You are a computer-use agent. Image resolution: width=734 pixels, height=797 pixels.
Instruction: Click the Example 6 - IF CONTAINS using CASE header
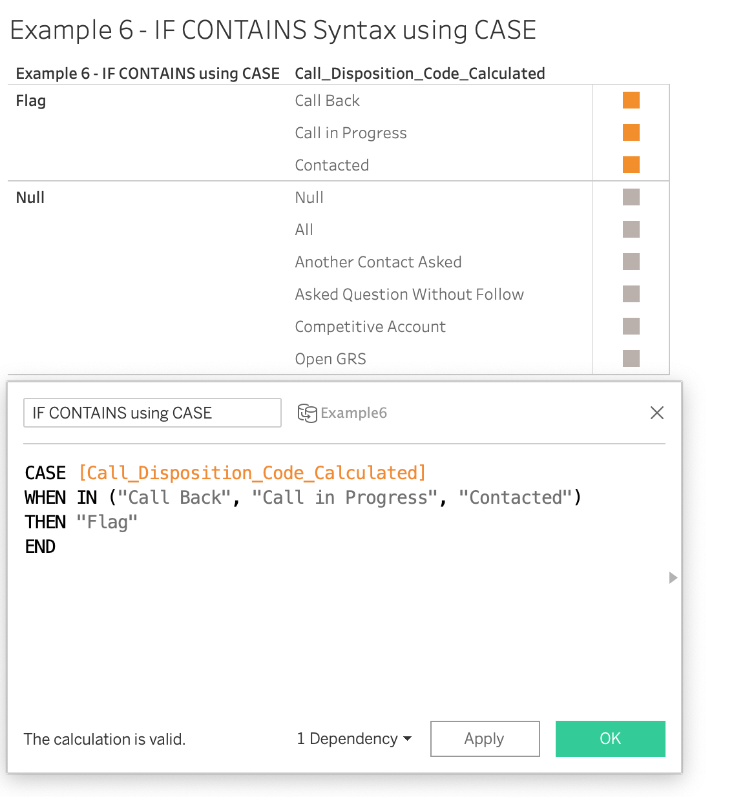pos(147,74)
